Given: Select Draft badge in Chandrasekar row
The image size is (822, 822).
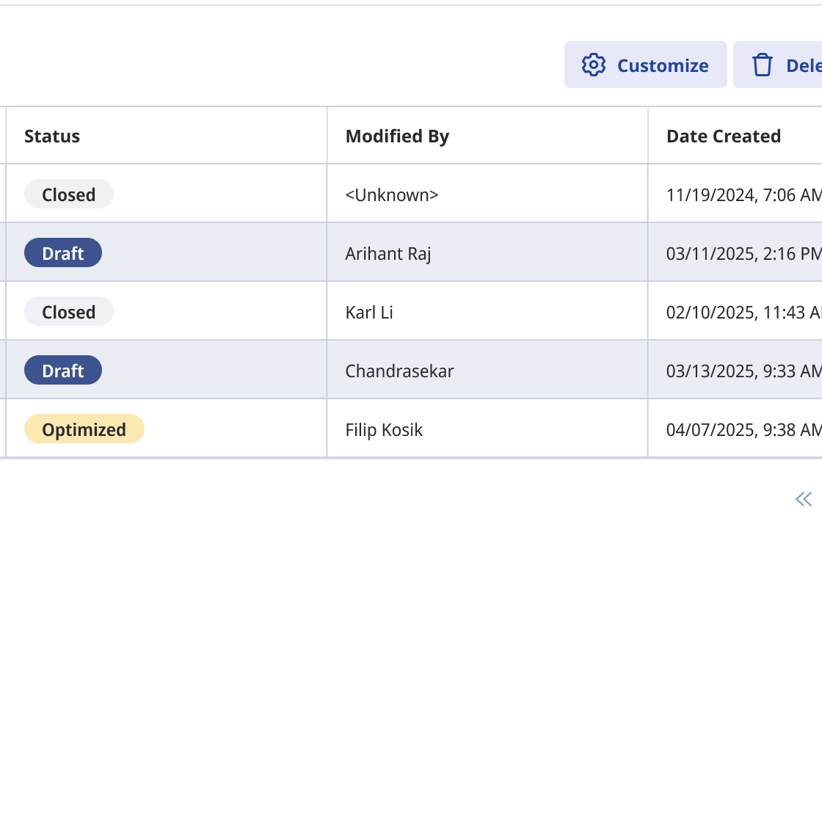Looking at the screenshot, I should 63,371.
